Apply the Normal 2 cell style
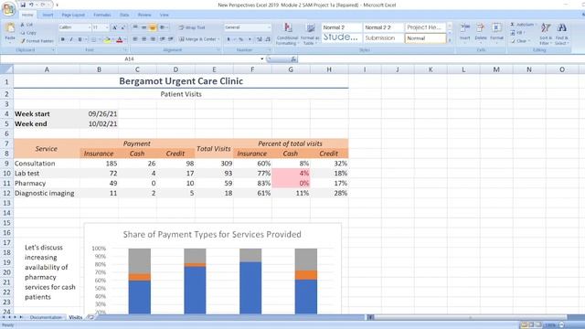The height and width of the screenshot is (329, 585). click(341, 27)
